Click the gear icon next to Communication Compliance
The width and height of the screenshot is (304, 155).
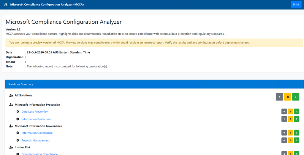[18, 154]
